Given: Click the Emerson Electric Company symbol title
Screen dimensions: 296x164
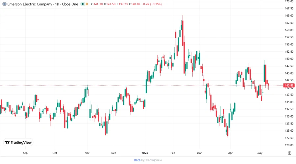Looking at the screenshot, I should click(x=30, y=4).
